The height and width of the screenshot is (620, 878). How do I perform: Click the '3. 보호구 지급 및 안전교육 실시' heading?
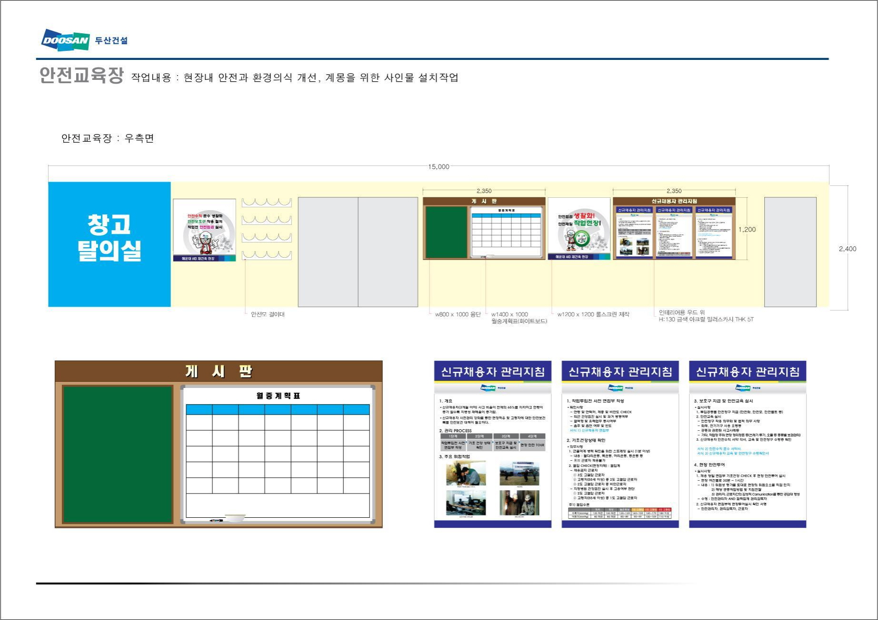click(724, 401)
